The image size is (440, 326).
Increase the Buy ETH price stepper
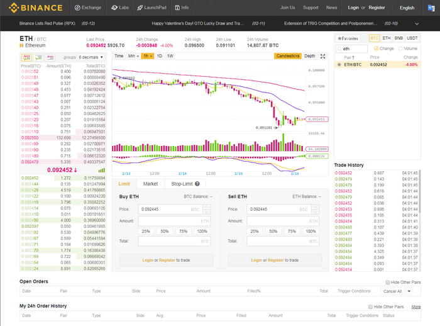(207, 207)
